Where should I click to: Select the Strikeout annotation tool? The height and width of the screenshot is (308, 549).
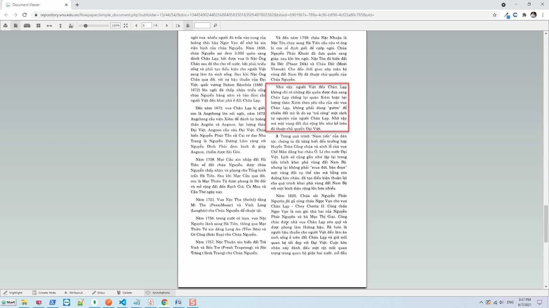point(73,293)
